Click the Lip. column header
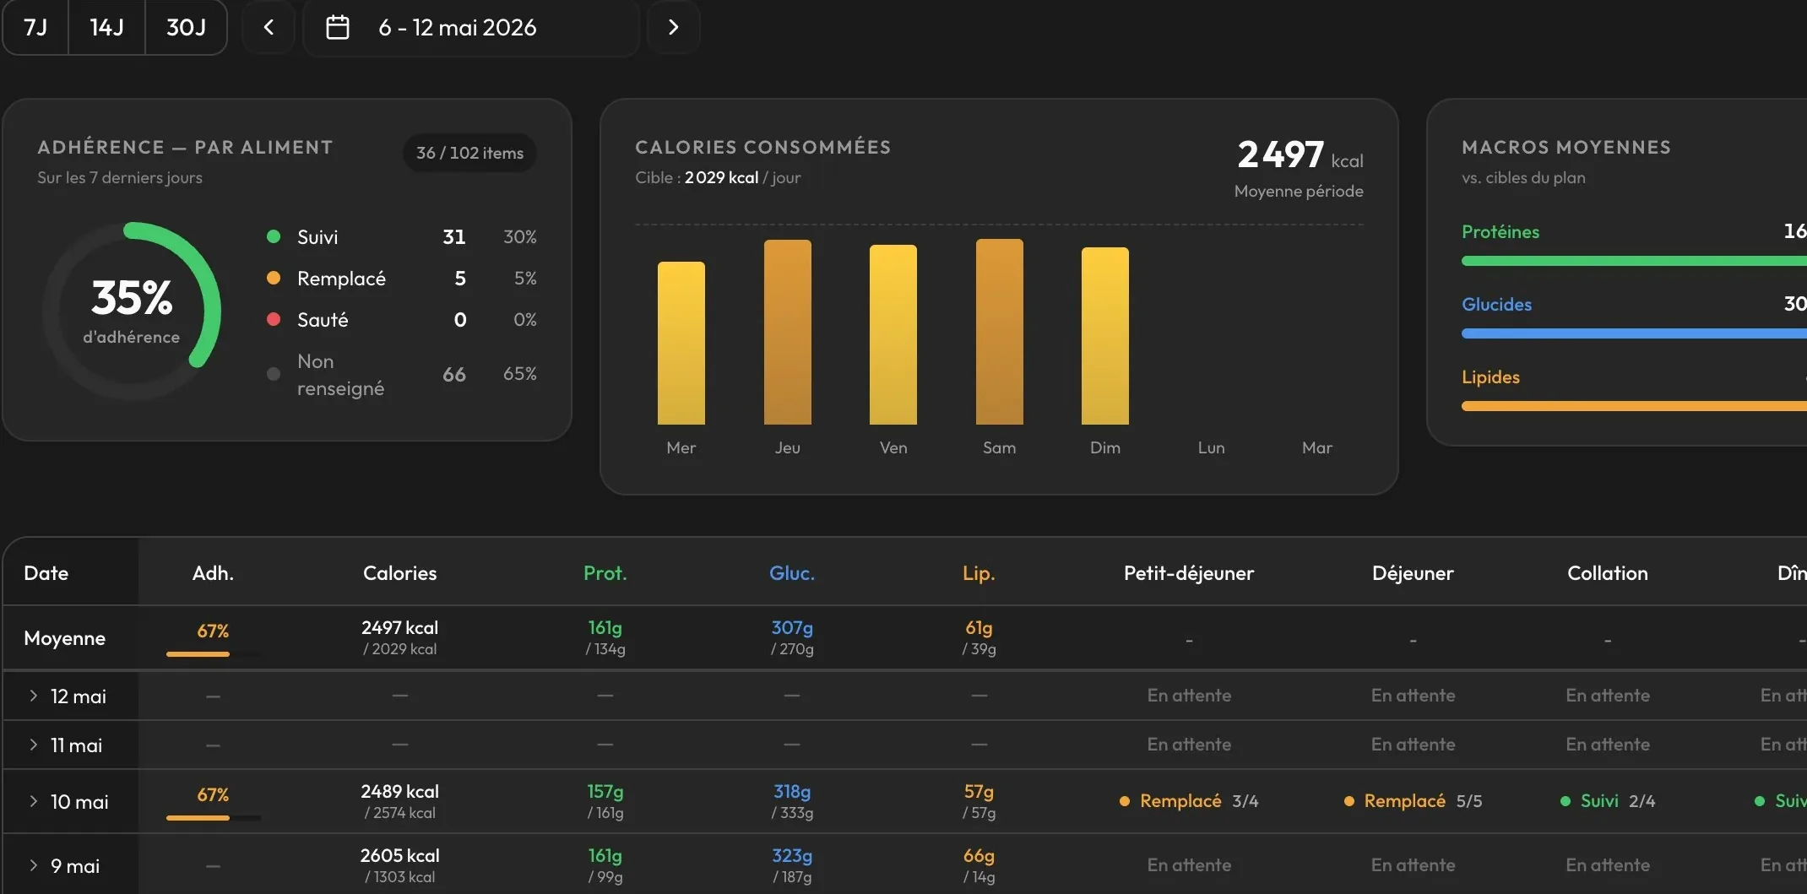Viewport: 1807px width, 894px height. pyautogui.click(x=979, y=573)
